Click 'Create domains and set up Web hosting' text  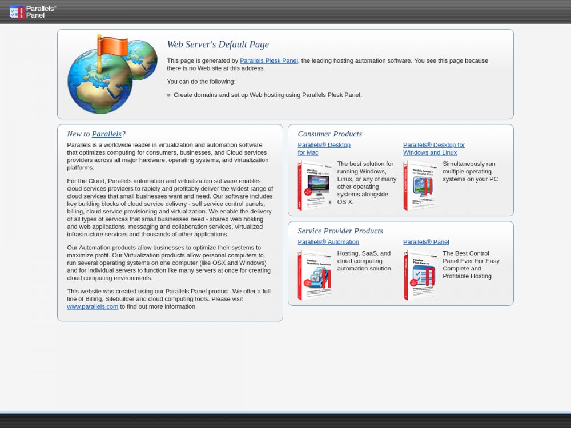[x=267, y=95]
